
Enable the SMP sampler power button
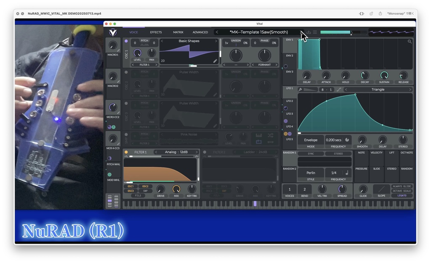126,134
